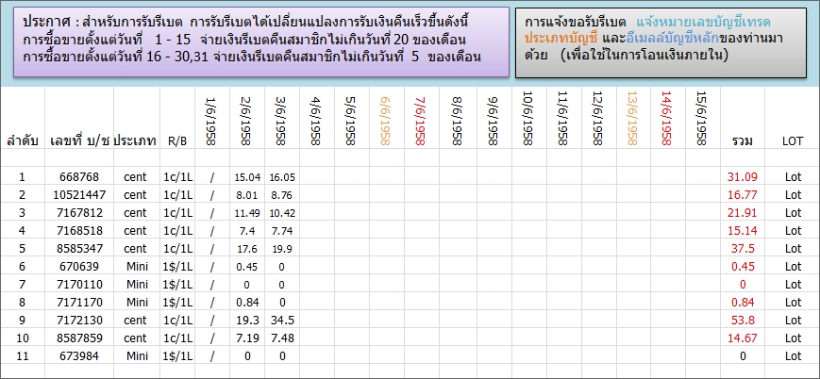Select account number cell 7171170
820x379 pixels.
tap(79, 302)
